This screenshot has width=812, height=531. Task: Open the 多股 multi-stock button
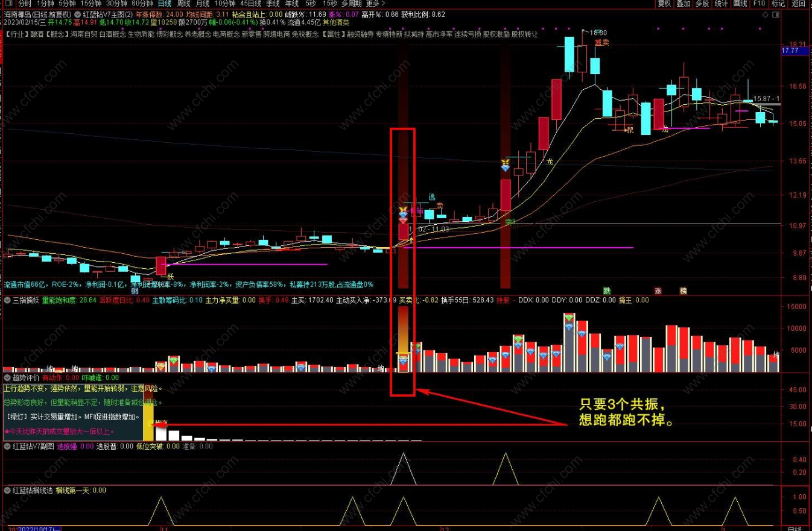point(702,4)
